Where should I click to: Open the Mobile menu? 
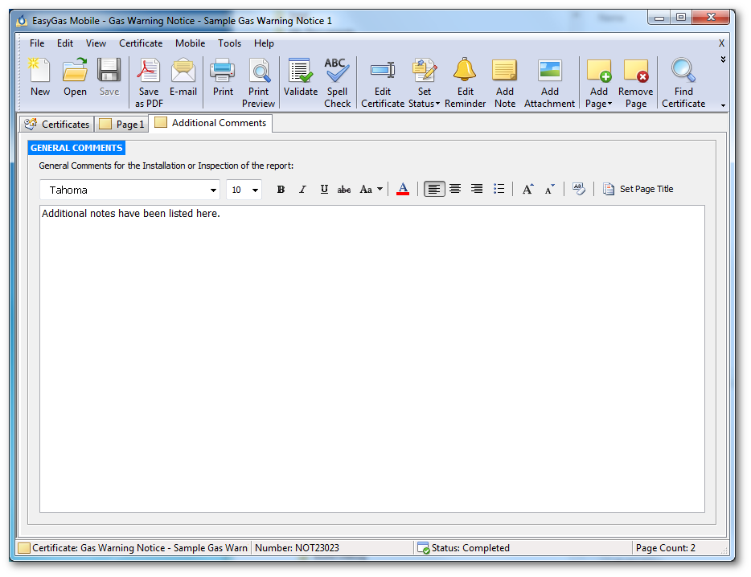(x=190, y=43)
